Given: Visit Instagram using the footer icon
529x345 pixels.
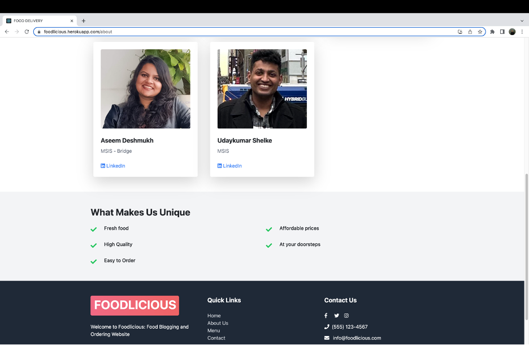Looking at the screenshot, I should 346,316.
